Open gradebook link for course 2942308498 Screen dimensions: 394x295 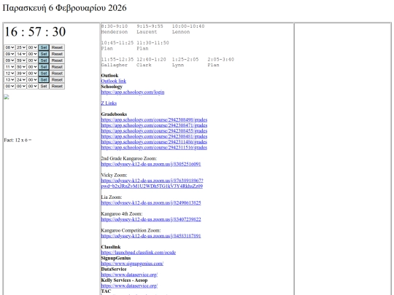154,119
